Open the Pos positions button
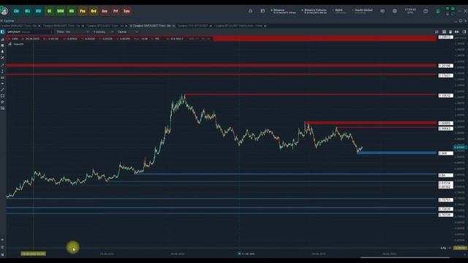This screenshot has height=263, width=468. coord(83,11)
